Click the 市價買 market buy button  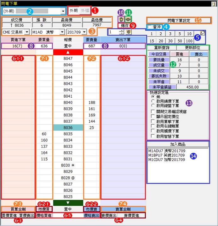pos(44,209)
